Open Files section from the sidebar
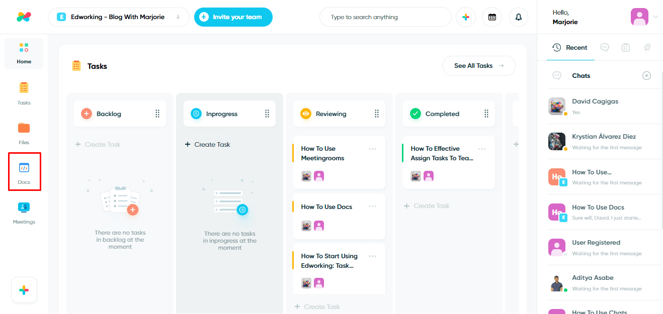Viewport: 663px width, 314px height. point(24,133)
